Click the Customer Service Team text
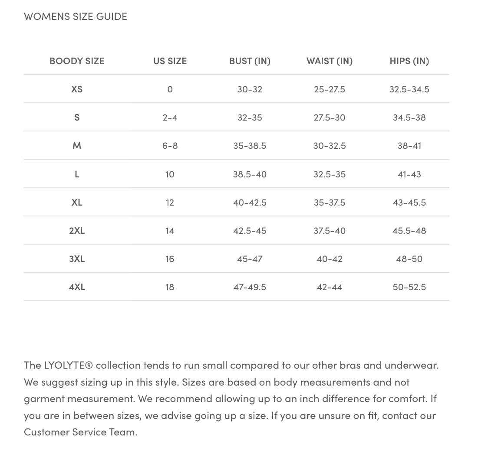 tap(80, 432)
